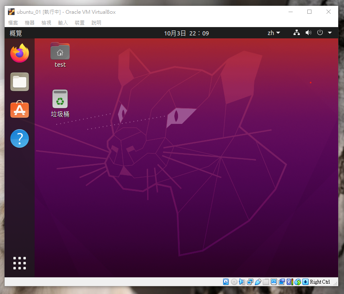Launch Ubuntu Software from the dock

20,109
